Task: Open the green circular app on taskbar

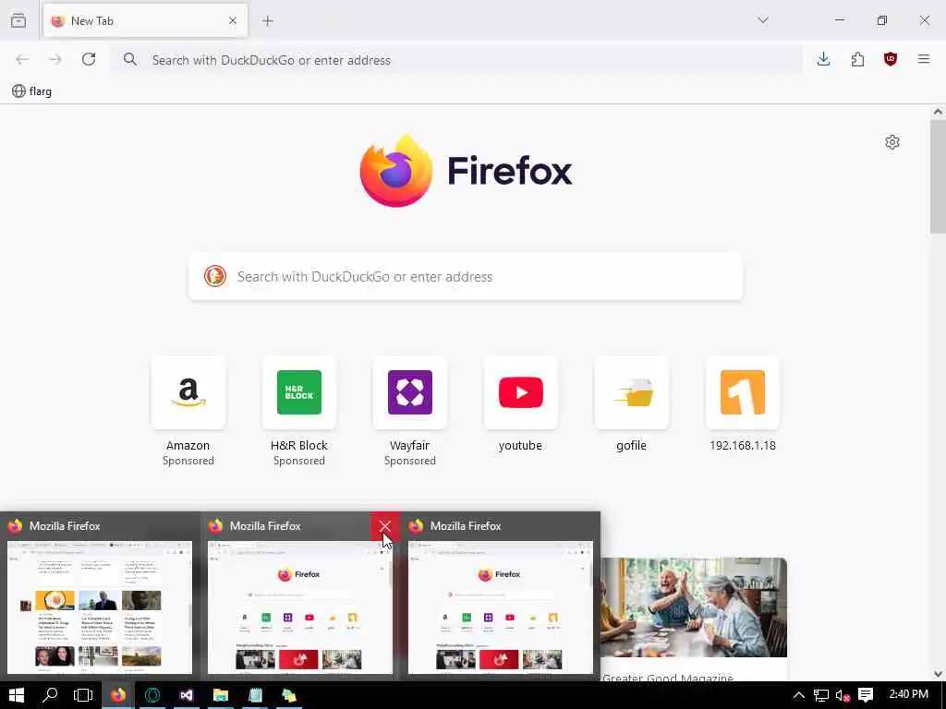Action: pos(152,695)
